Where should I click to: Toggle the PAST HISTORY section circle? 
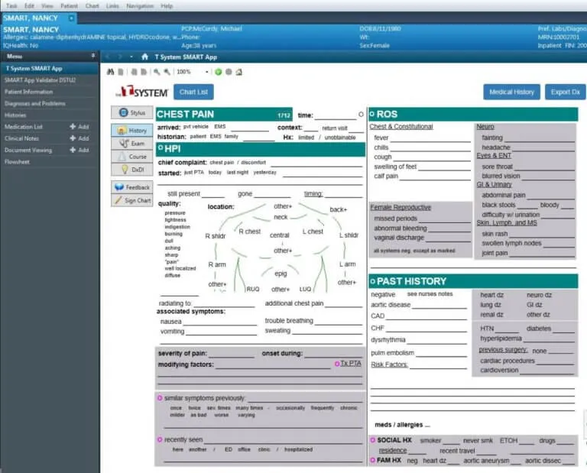pos(372,281)
